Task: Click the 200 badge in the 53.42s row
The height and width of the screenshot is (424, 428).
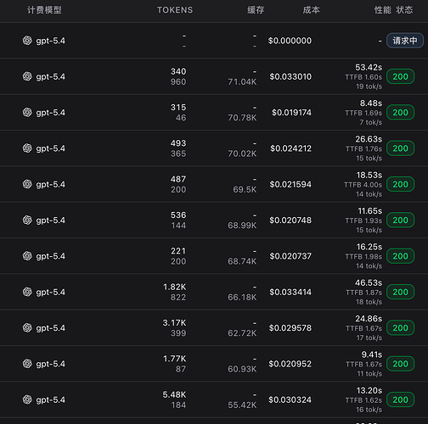Action: click(400, 76)
